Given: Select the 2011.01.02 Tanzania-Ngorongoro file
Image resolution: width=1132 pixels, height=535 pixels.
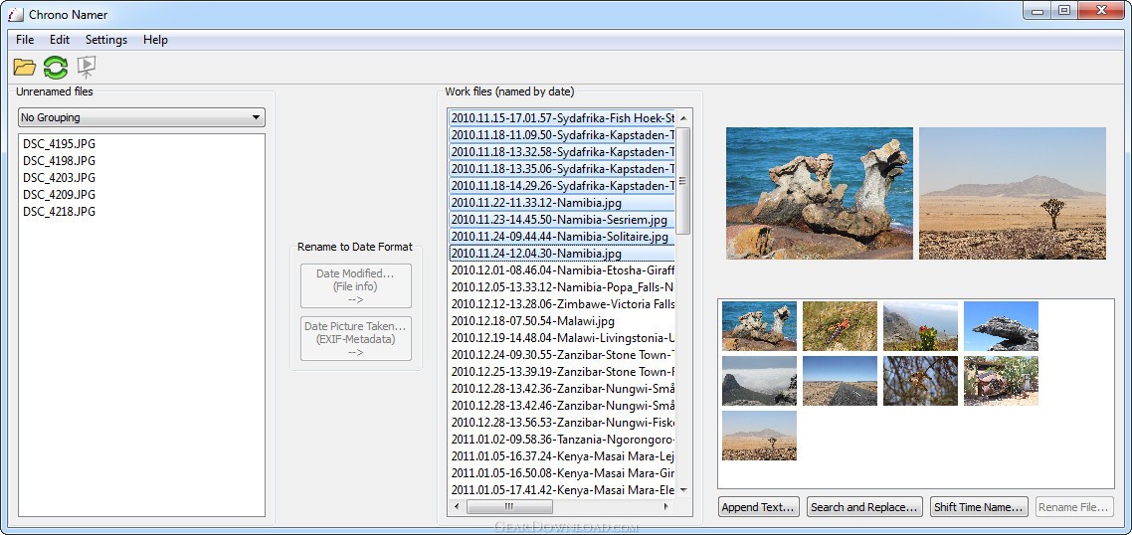Looking at the screenshot, I should point(562,440).
